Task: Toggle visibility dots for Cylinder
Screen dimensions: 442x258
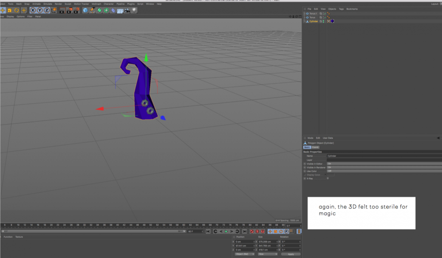Action: click(x=323, y=21)
